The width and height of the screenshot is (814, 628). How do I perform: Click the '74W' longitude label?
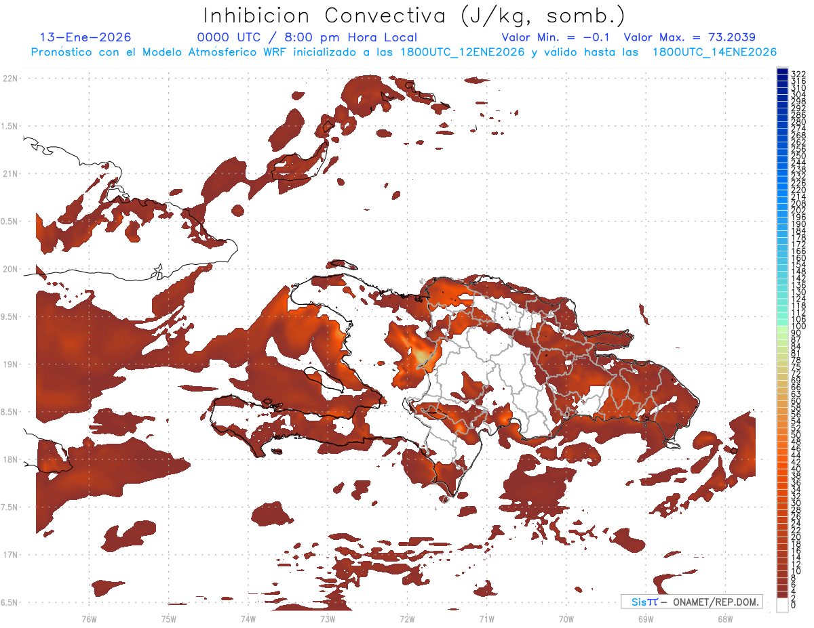pos(248,619)
